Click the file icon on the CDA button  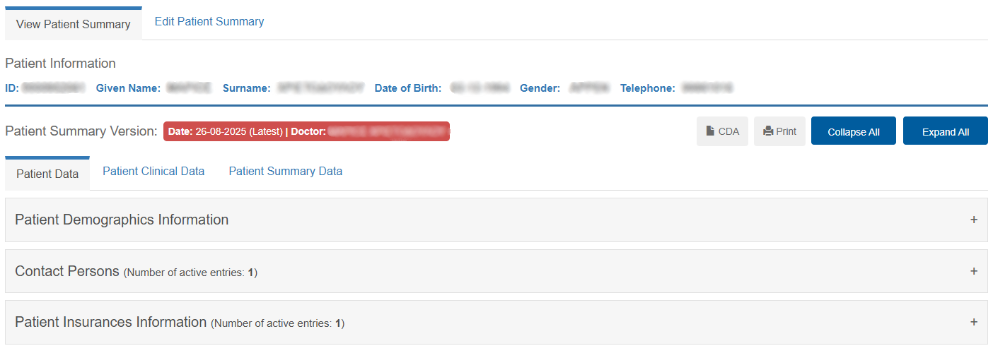point(710,131)
